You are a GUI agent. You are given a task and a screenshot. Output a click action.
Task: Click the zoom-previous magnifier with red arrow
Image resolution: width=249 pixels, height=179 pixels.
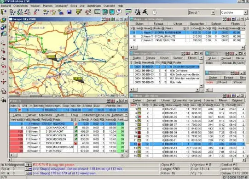click(x=3, y=65)
